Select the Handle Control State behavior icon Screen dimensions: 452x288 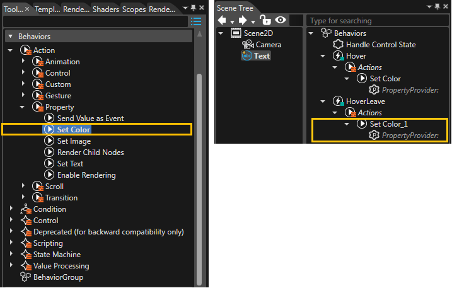338,44
